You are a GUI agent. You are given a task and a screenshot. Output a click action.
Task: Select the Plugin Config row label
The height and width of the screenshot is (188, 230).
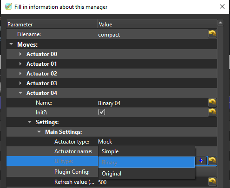72,172
